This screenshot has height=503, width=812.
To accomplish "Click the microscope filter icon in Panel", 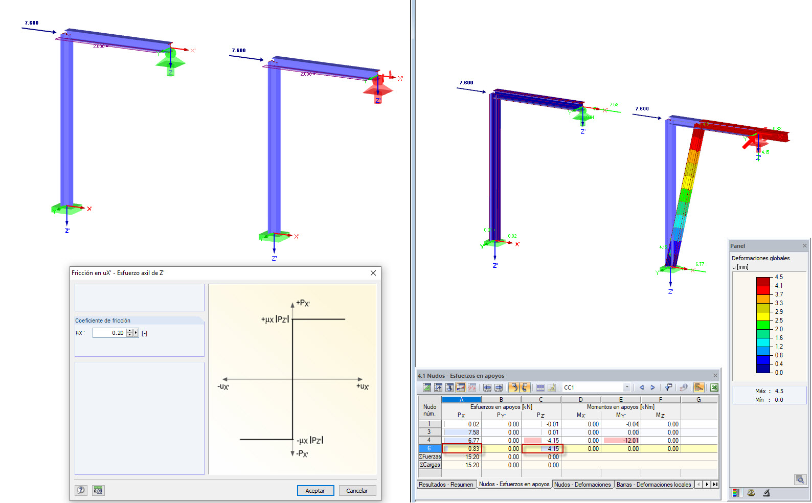I will 766,493.
